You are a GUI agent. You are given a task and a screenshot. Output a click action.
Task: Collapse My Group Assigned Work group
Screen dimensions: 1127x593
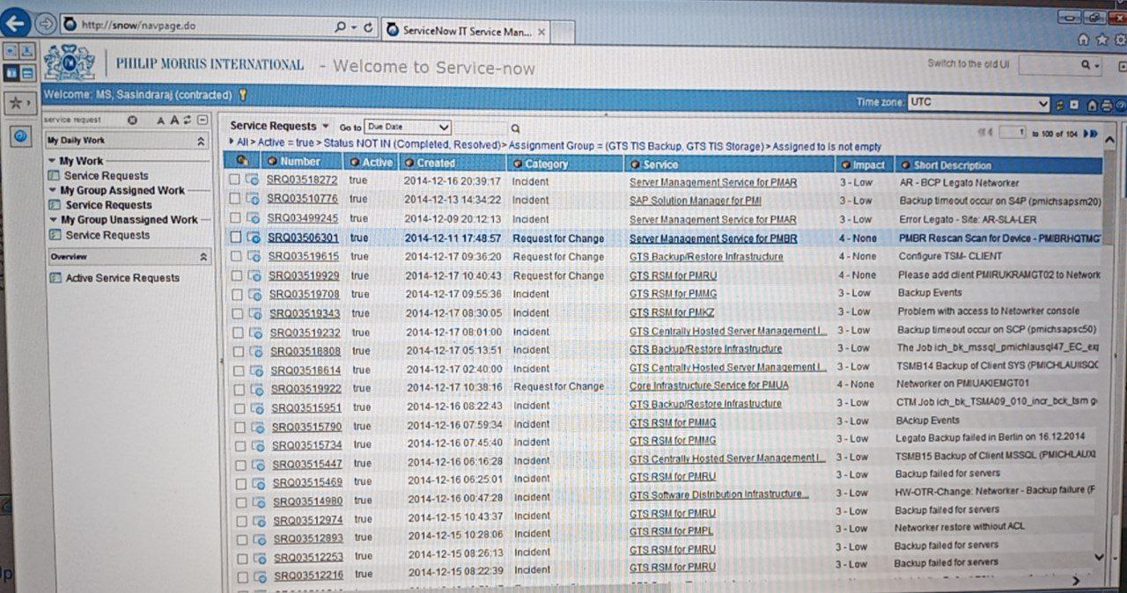point(54,191)
